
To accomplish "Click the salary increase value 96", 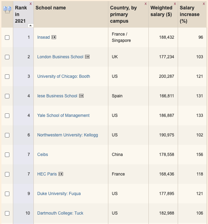I will point(201,37).
